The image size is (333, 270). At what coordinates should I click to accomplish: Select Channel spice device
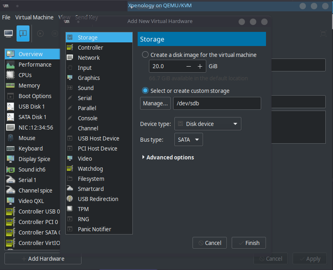click(32, 190)
